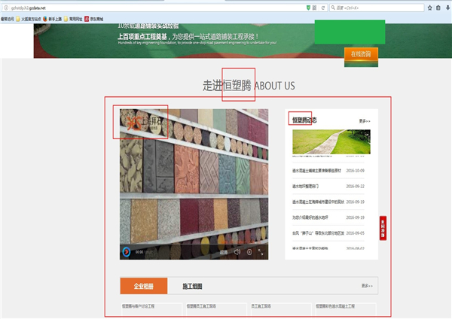Click the video settings circle icon
Screen dimensions: 452x319
click(x=249, y=252)
